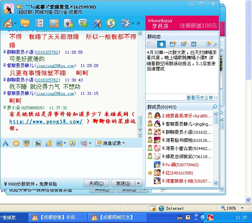Click the S search icon in chat toolbar
The image size is (252, 223).
point(72,143)
